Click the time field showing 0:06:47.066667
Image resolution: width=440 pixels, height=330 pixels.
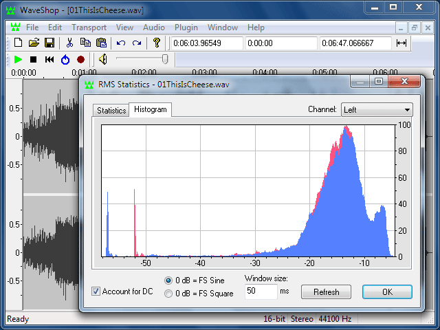pyautogui.click(x=355, y=43)
